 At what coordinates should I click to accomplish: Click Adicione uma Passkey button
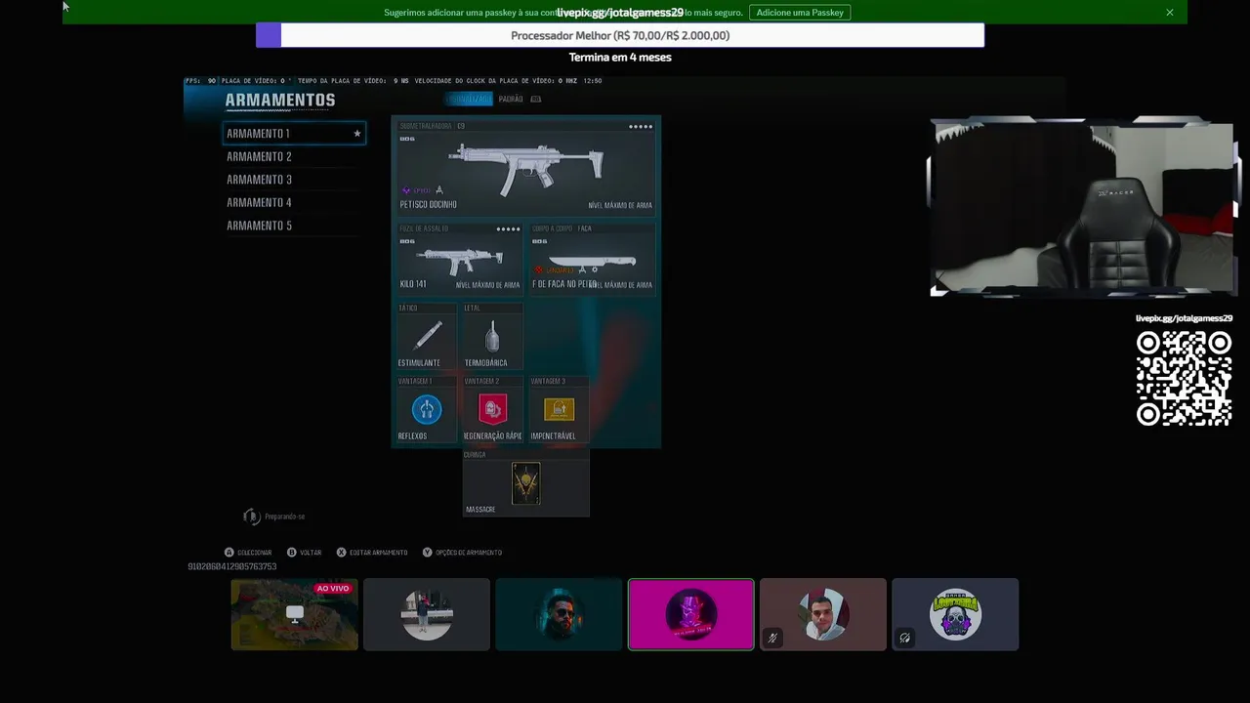[x=800, y=13]
